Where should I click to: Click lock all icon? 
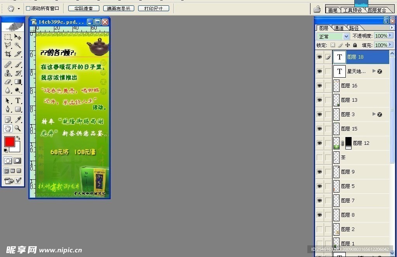pos(355,45)
